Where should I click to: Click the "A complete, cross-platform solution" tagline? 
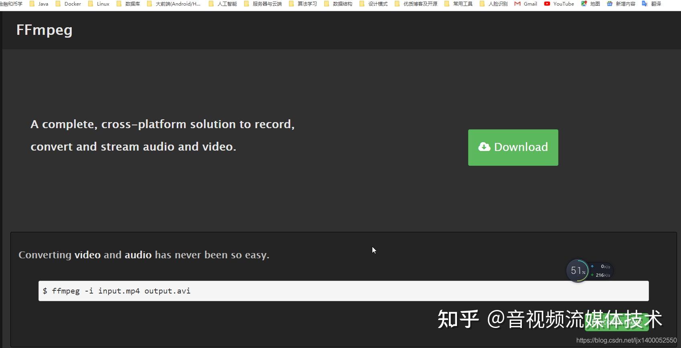163,125
